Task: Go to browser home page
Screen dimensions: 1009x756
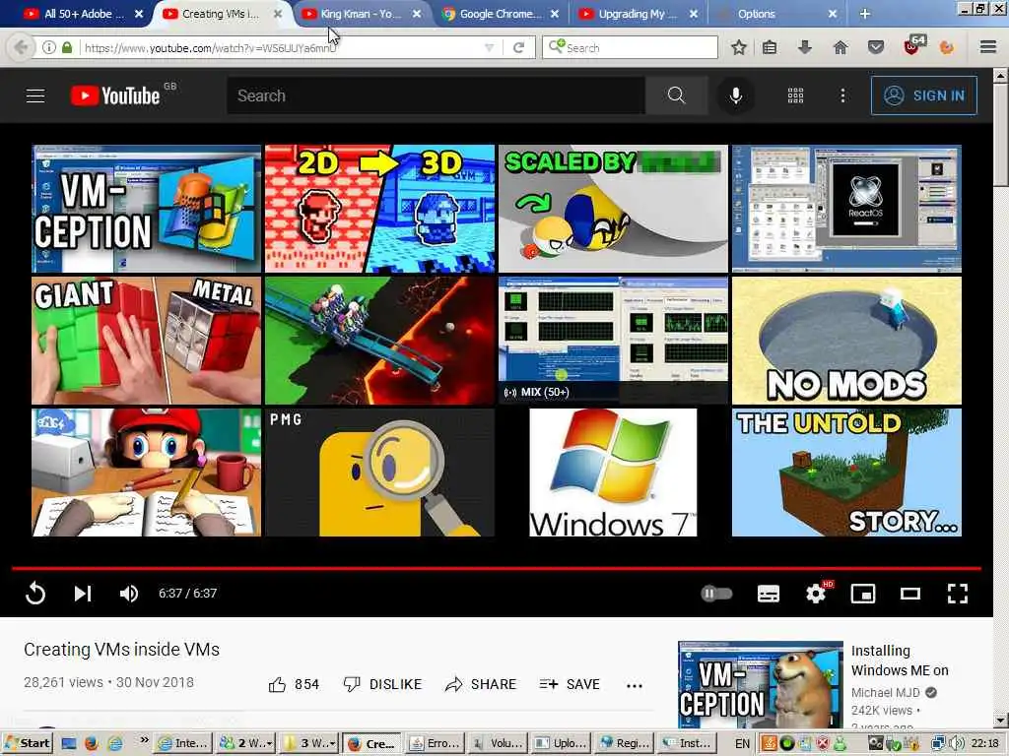Action: coord(841,47)
